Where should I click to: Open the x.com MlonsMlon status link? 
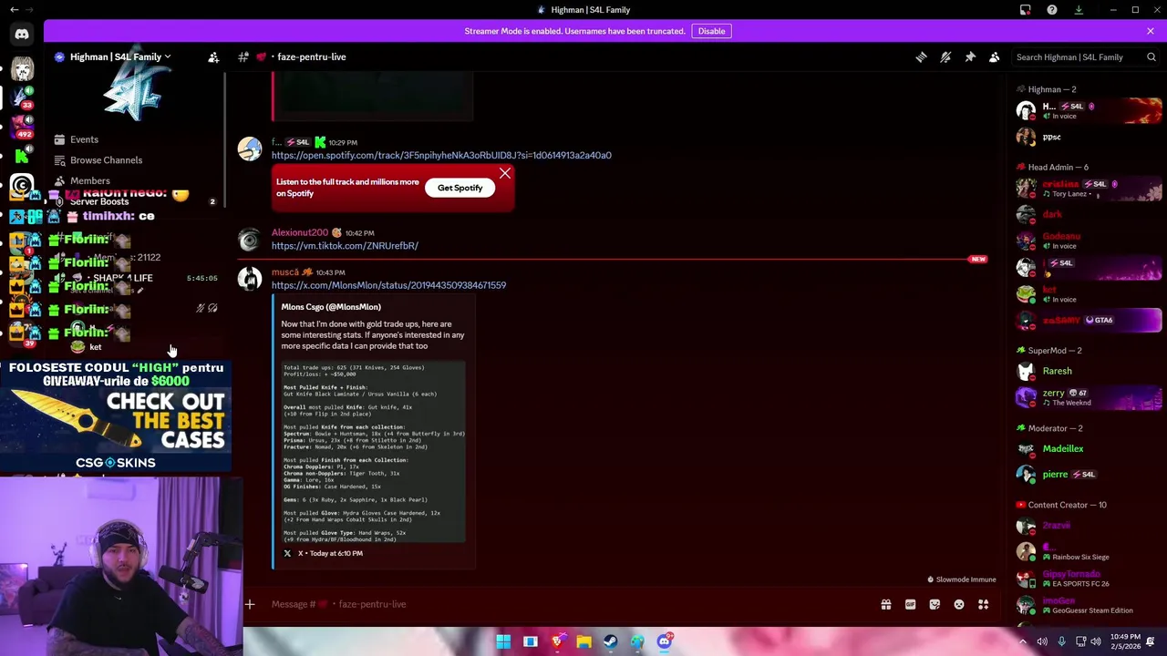[388, 285]
